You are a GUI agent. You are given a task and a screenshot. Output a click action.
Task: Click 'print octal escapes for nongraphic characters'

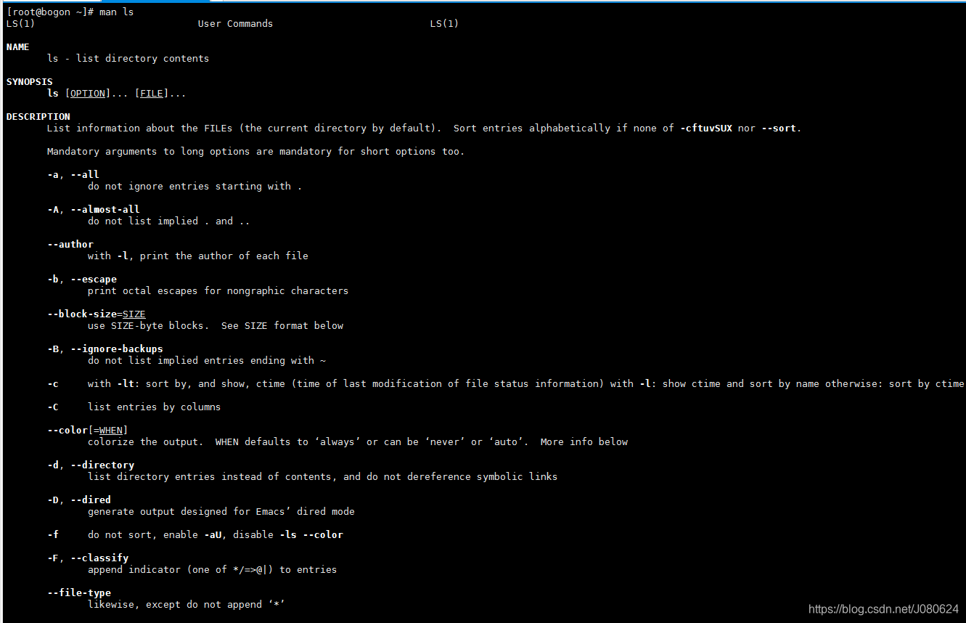click(x=218, y=290)
